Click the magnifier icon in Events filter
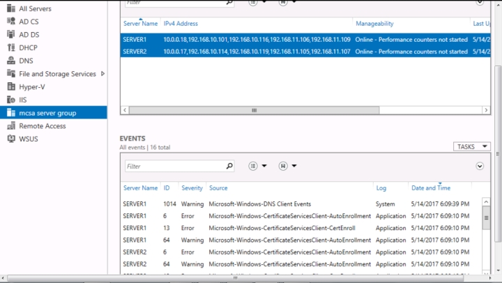The width and height of the screenshot is (502, 283). [229, 167]
